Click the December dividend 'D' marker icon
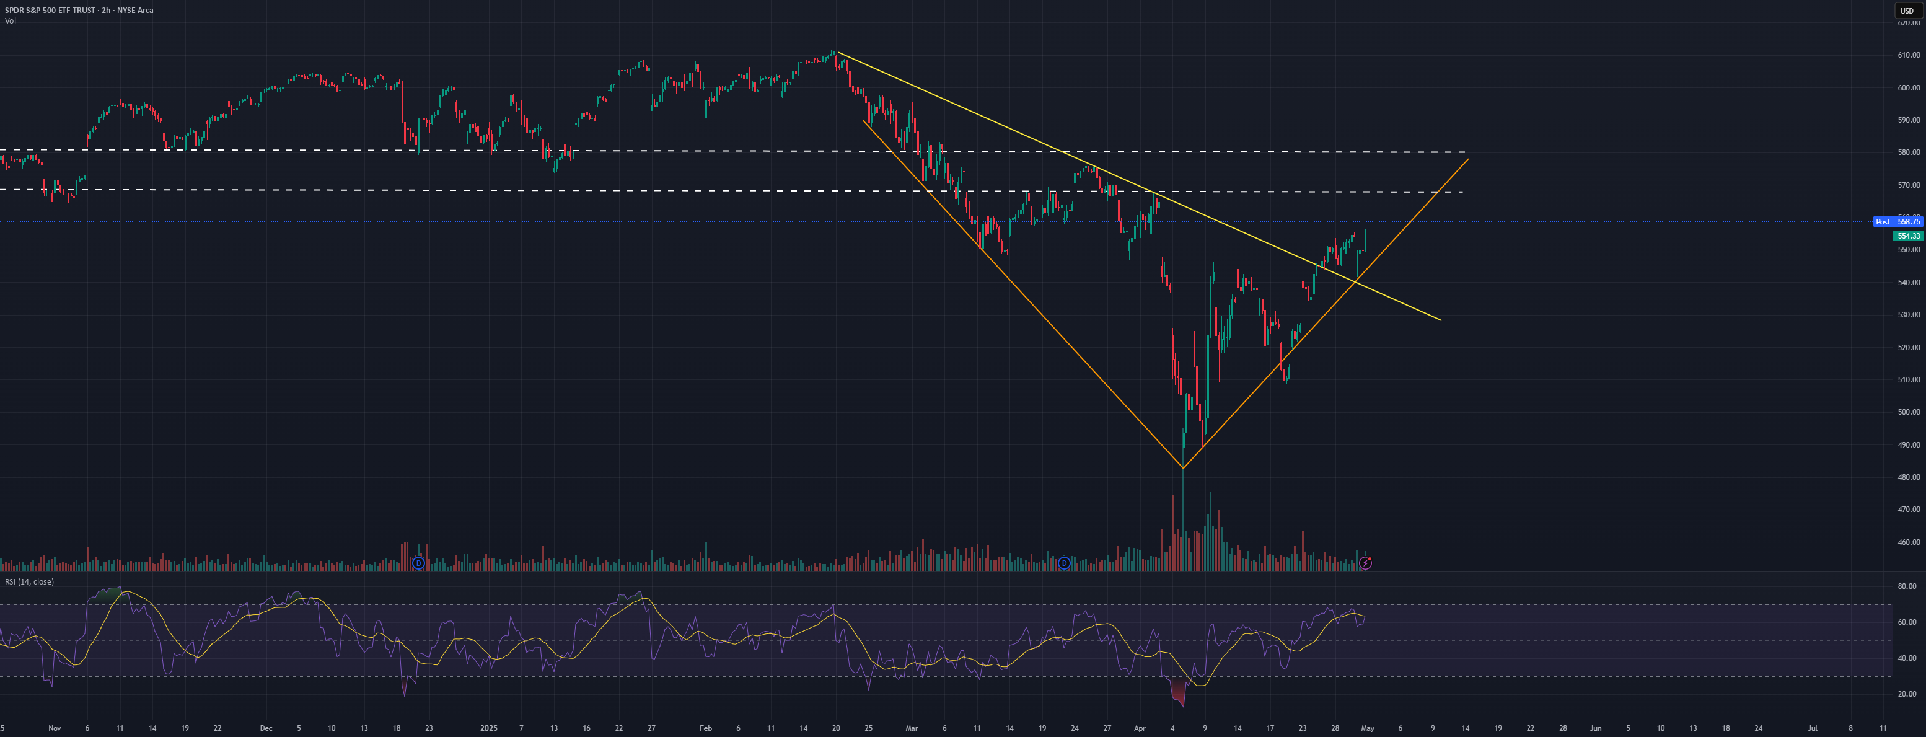Screen dimensions: 1926x737 pos(419,563)
